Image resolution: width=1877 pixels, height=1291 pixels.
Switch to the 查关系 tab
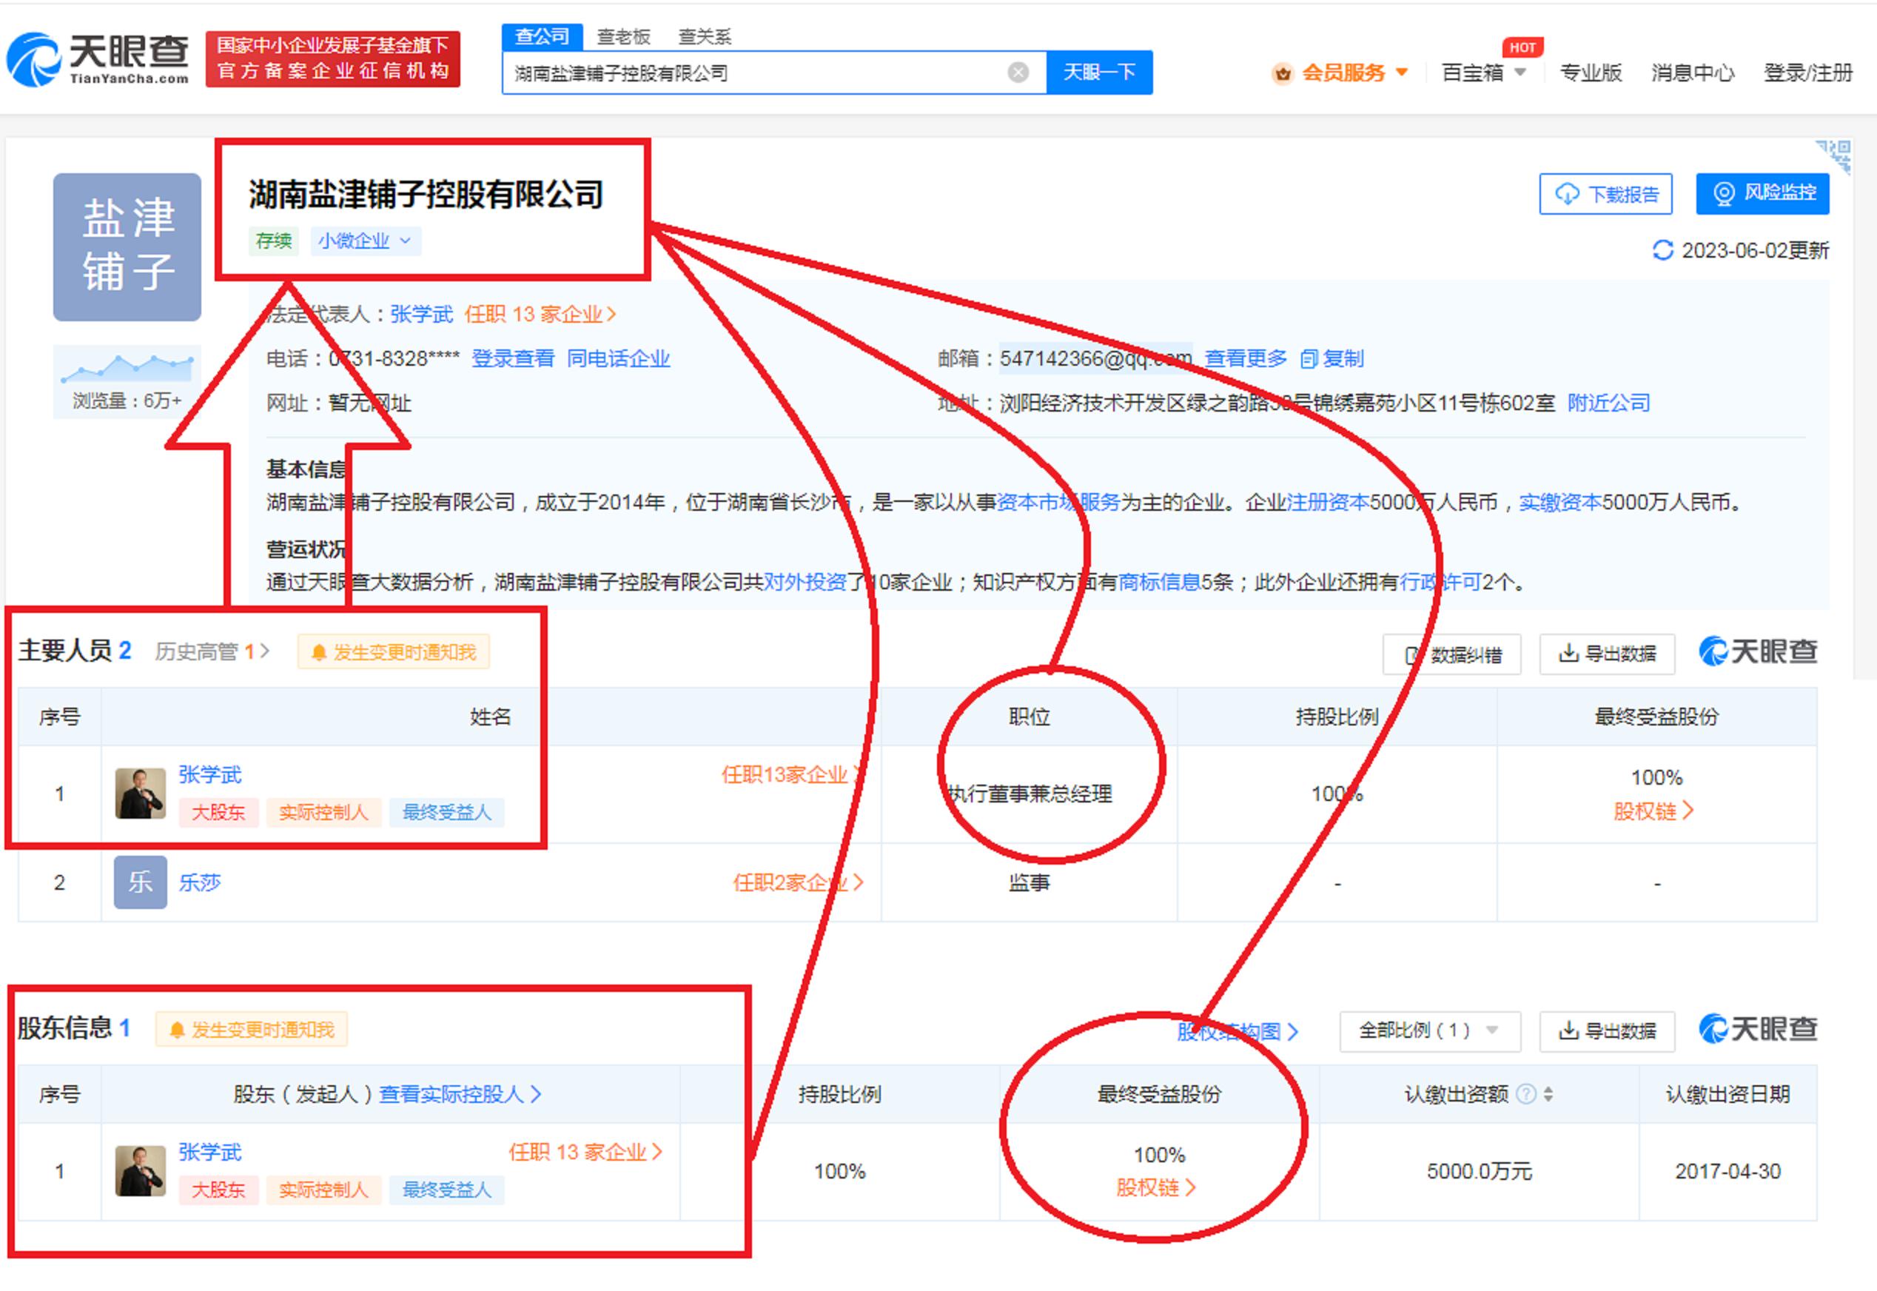tap(707, 36)
